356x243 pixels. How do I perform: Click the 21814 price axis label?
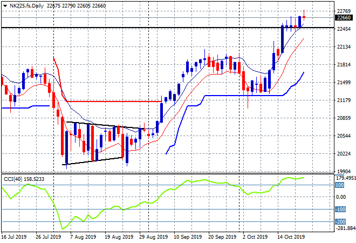pos(344,65)
